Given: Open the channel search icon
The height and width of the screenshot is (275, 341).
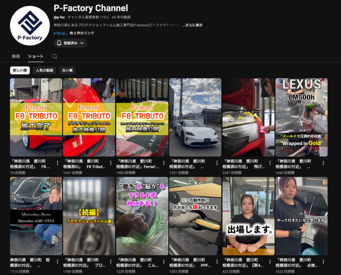Looking at the screenshot, I should tap(54, 57).
